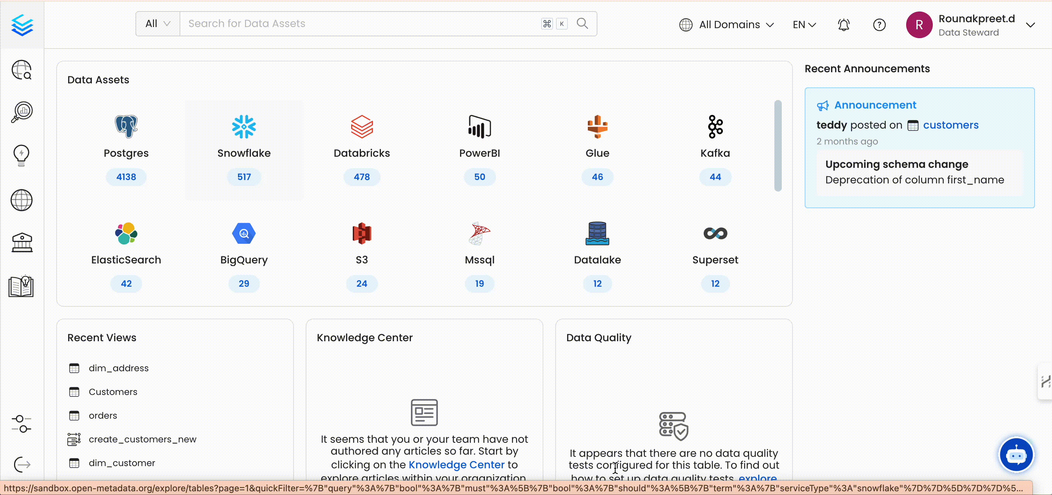Open the Knowledge Center book sidebar icon
The image size is (1052, 495).
pyautogui.click(x=21, y=286)
